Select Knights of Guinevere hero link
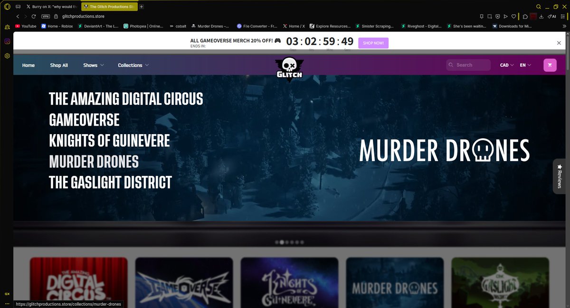 (109, 140)
